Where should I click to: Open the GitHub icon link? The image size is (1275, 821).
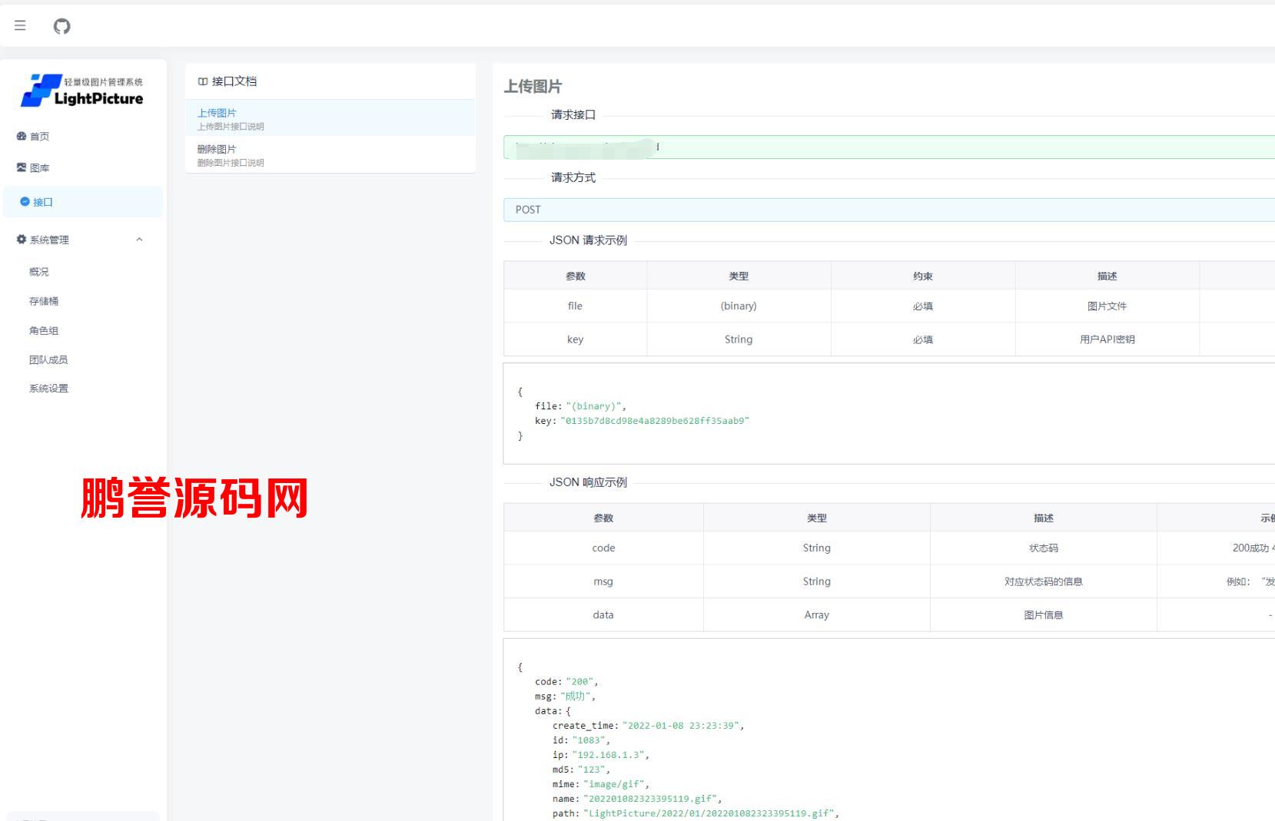61,26
